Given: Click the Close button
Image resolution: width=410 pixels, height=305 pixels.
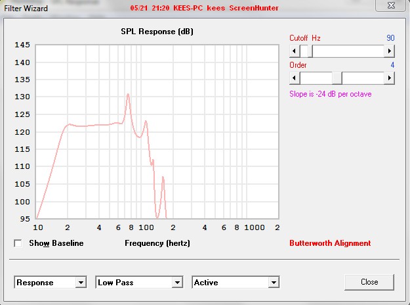Looking at the screenshot, I should click(369, 282).
